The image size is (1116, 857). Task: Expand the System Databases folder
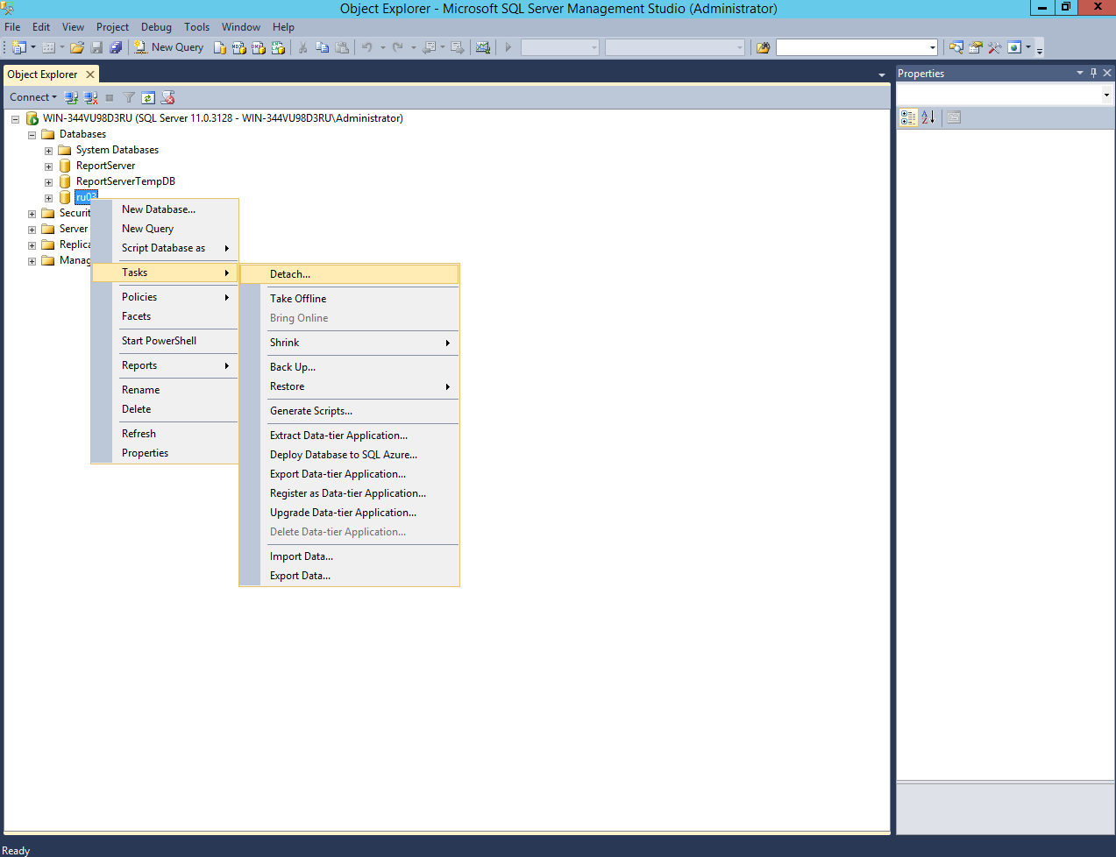(48, 151)
